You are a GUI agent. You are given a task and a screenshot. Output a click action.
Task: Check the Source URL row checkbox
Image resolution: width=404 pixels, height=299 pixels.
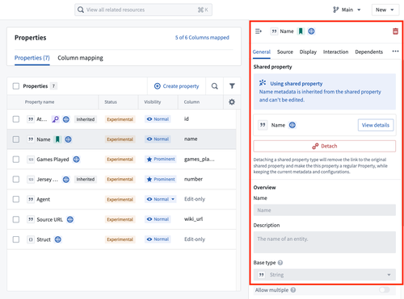tap(16, 219)
